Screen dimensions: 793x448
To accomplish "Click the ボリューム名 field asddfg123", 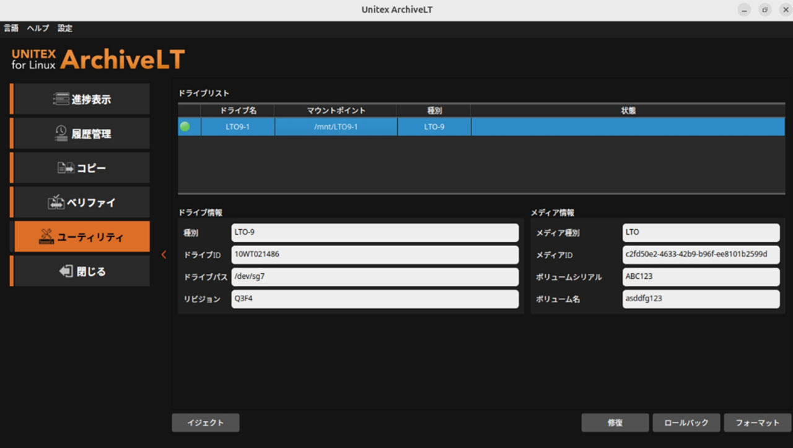I will (701, 299).
